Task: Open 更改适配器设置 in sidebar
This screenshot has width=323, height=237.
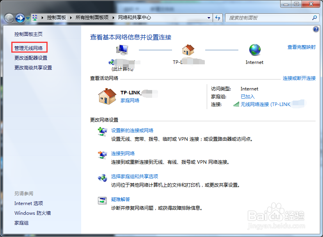Action: pyautogui.click(x=31, y=58)
